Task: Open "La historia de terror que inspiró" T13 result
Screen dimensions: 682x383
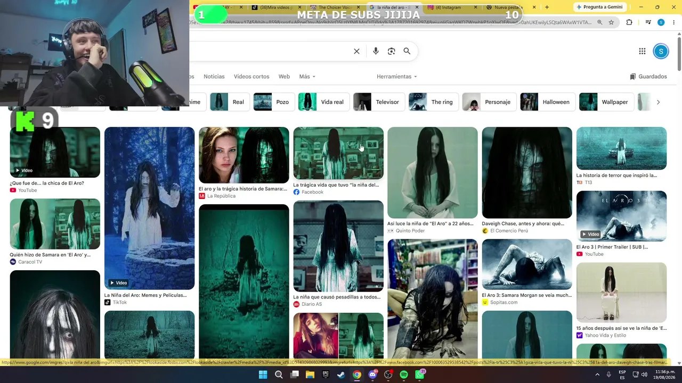Action: tap(621, 148)
